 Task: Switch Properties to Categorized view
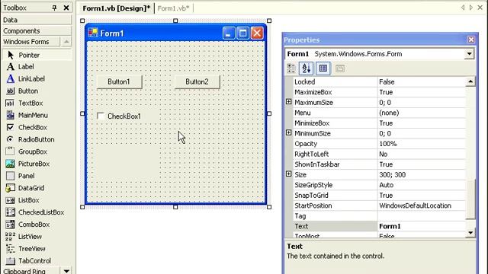coord(291,68)
